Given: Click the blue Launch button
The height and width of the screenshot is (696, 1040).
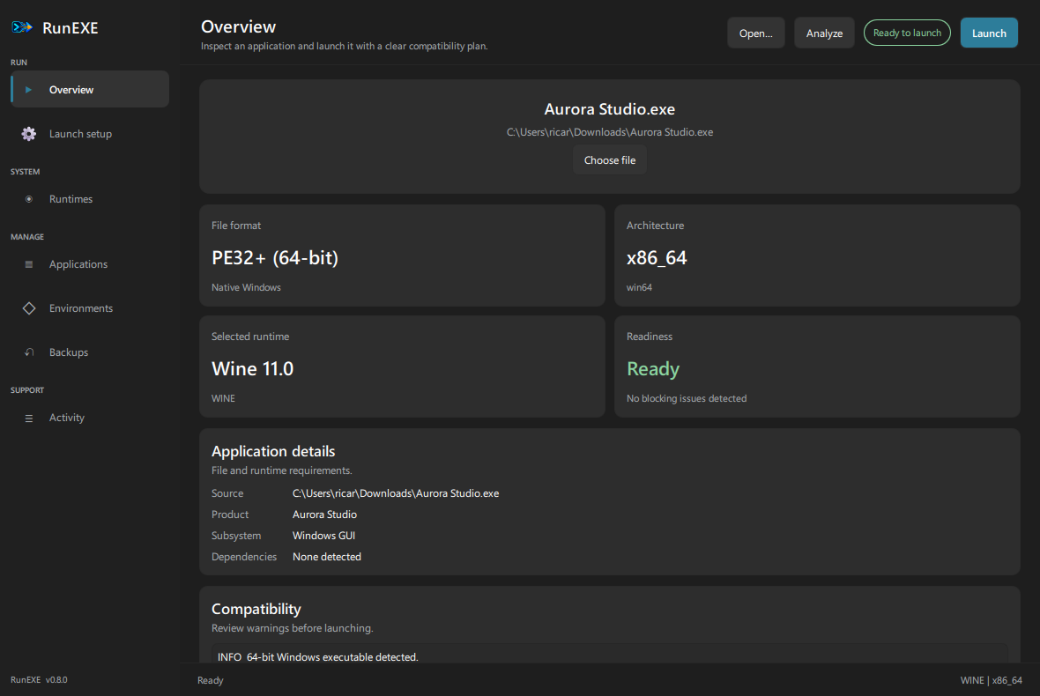Looking at the screenshot, I should pos(989,33).
